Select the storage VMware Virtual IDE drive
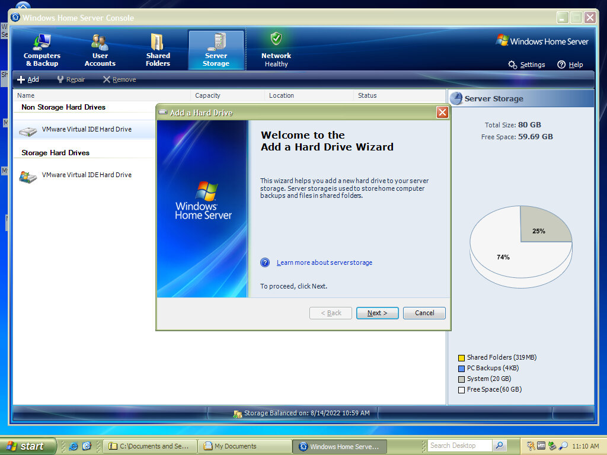Viewport: 607px width, 455px height. click(x=86, y=175)
